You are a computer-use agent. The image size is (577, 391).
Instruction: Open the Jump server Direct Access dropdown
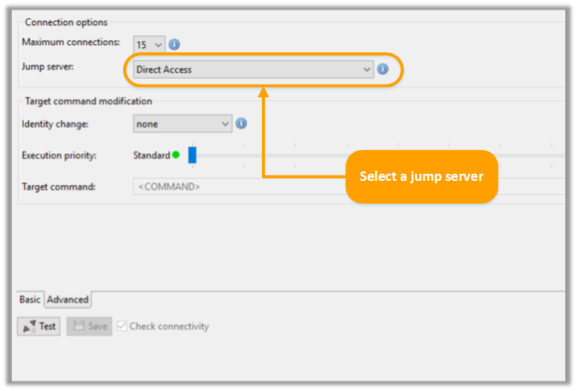pyautogui.click(x=253, y=70)
